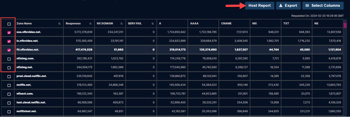Check the netflixtest.net. row checkbox
This screenshot has height=117, width=350.
point(9,112)
